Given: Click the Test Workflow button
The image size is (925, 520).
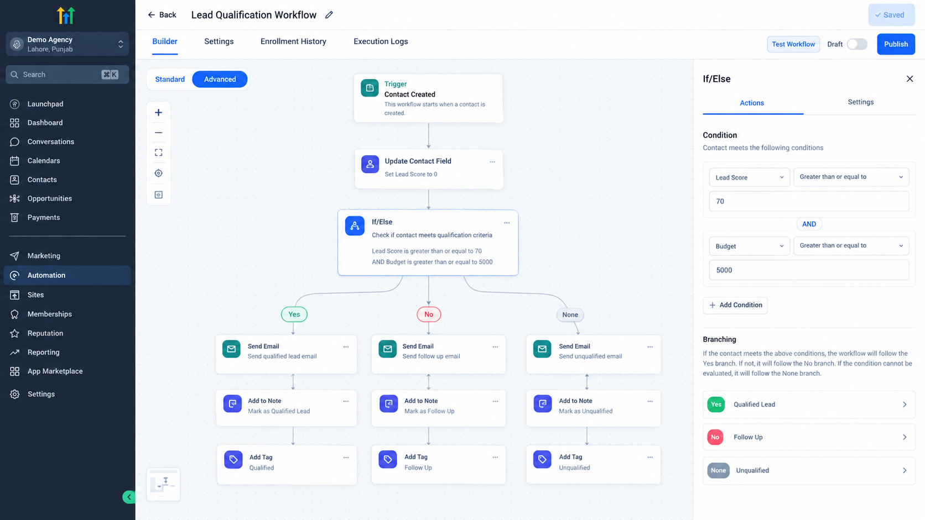Looking at the screenshot, I should click(x=793, y=44).
